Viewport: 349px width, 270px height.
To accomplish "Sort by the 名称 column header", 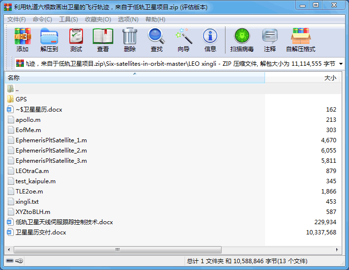I will pos(135,78).
